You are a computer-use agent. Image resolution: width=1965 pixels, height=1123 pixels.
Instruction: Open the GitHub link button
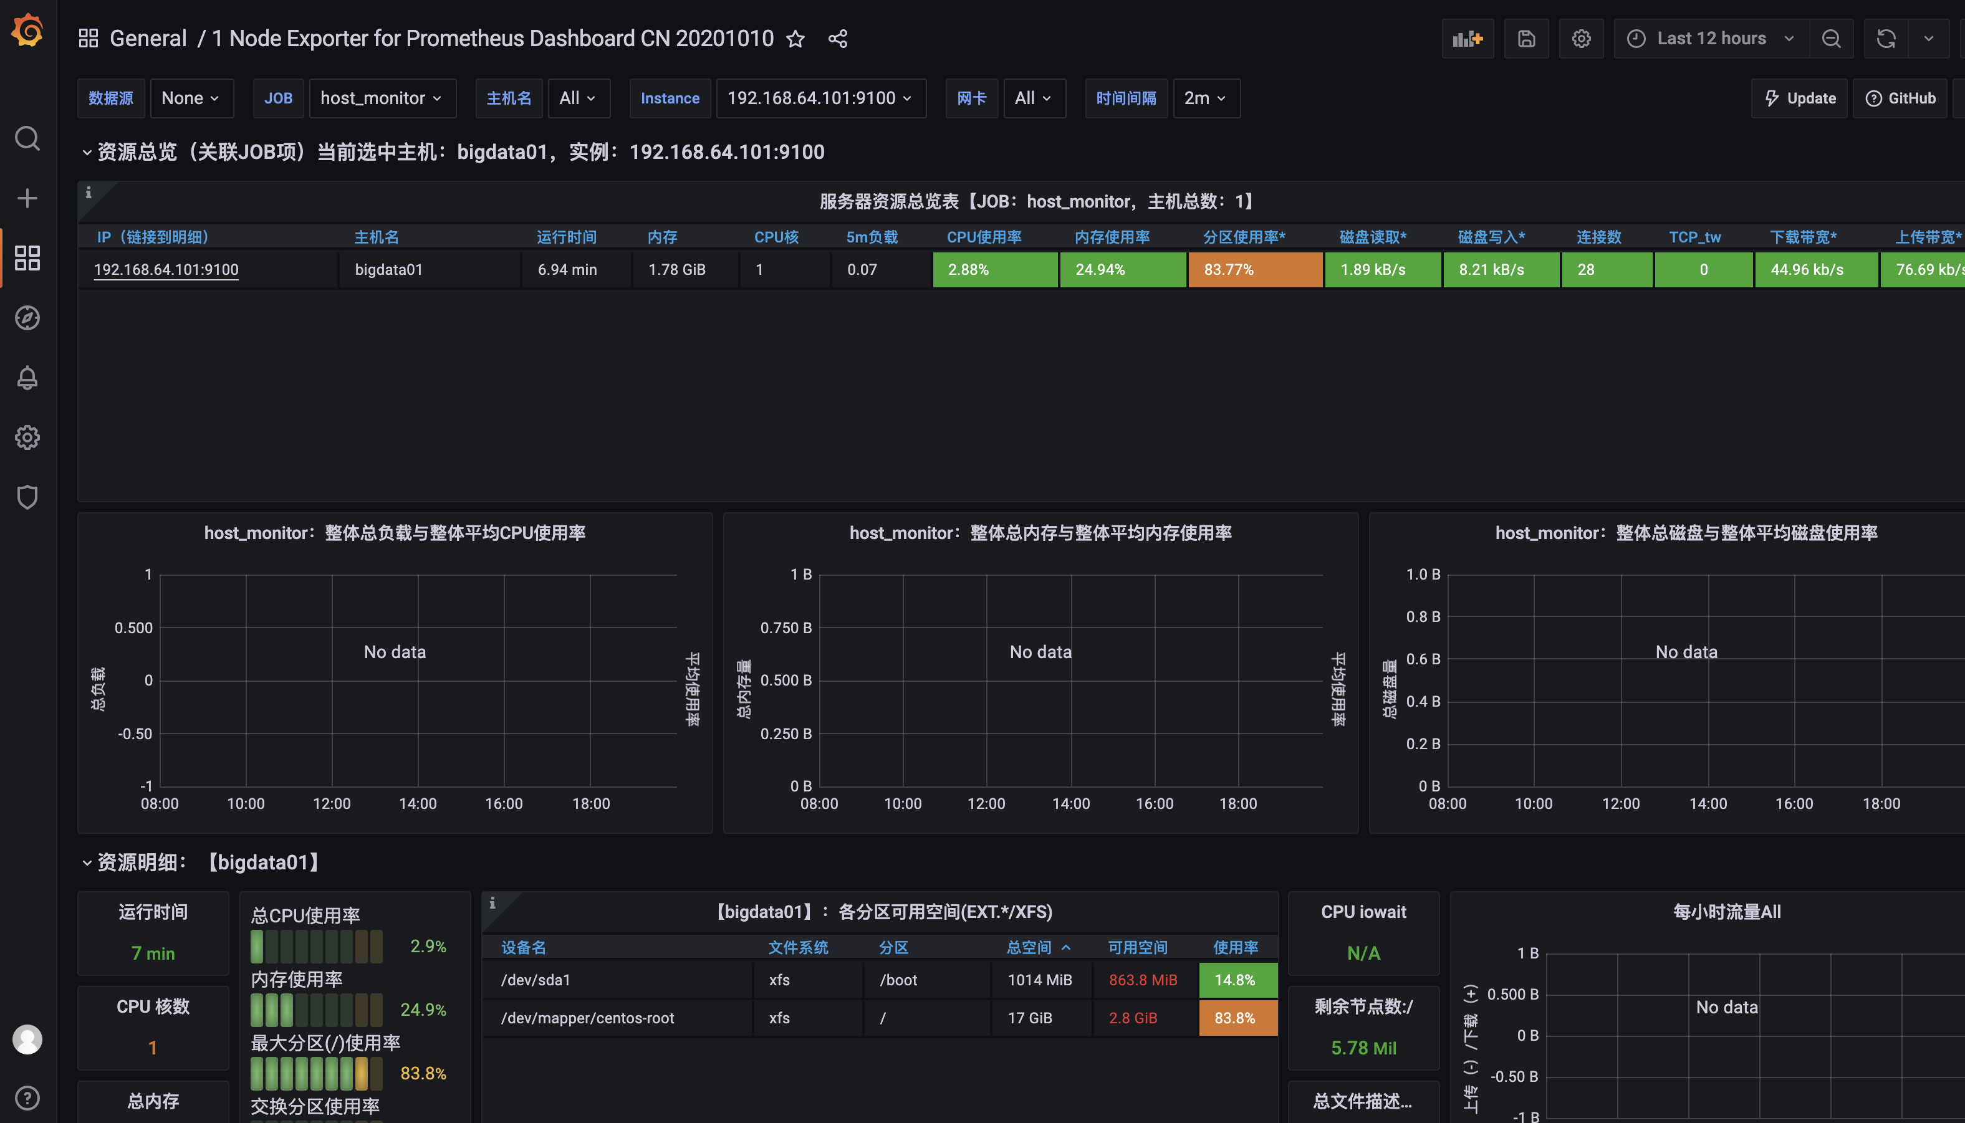pos(1900,98)
